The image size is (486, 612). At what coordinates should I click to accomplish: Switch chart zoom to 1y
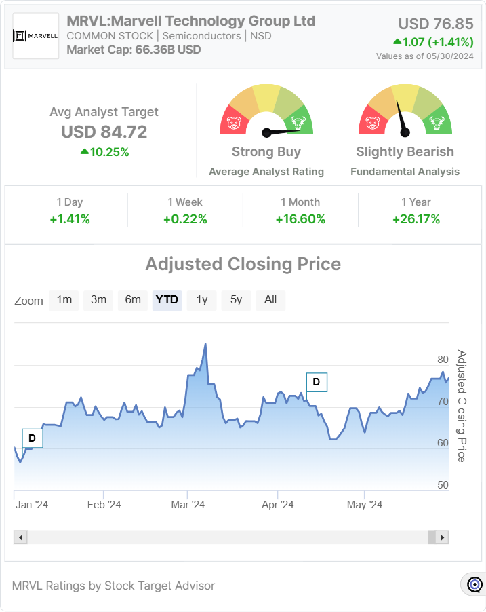click(x=202, y=300)
